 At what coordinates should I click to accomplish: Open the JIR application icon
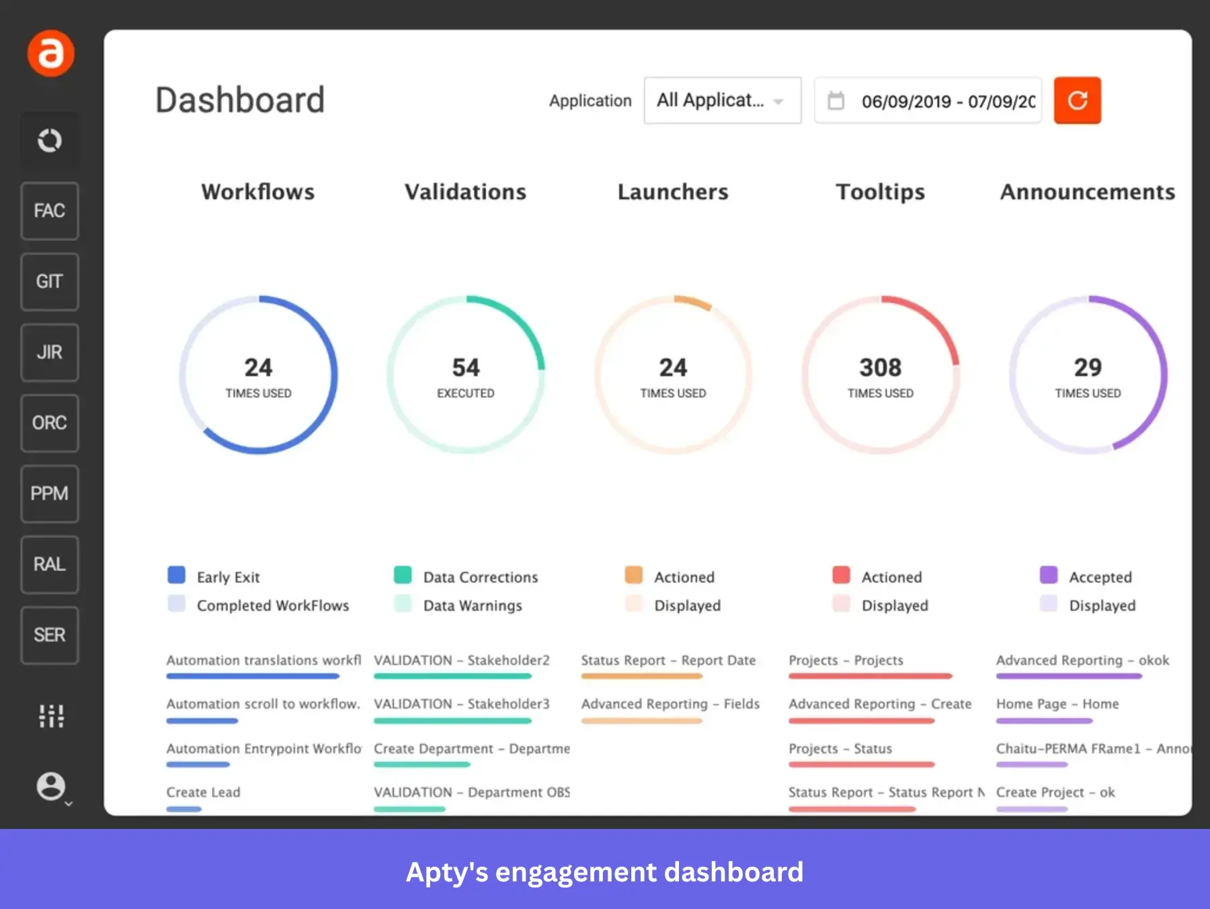point(50,352)
